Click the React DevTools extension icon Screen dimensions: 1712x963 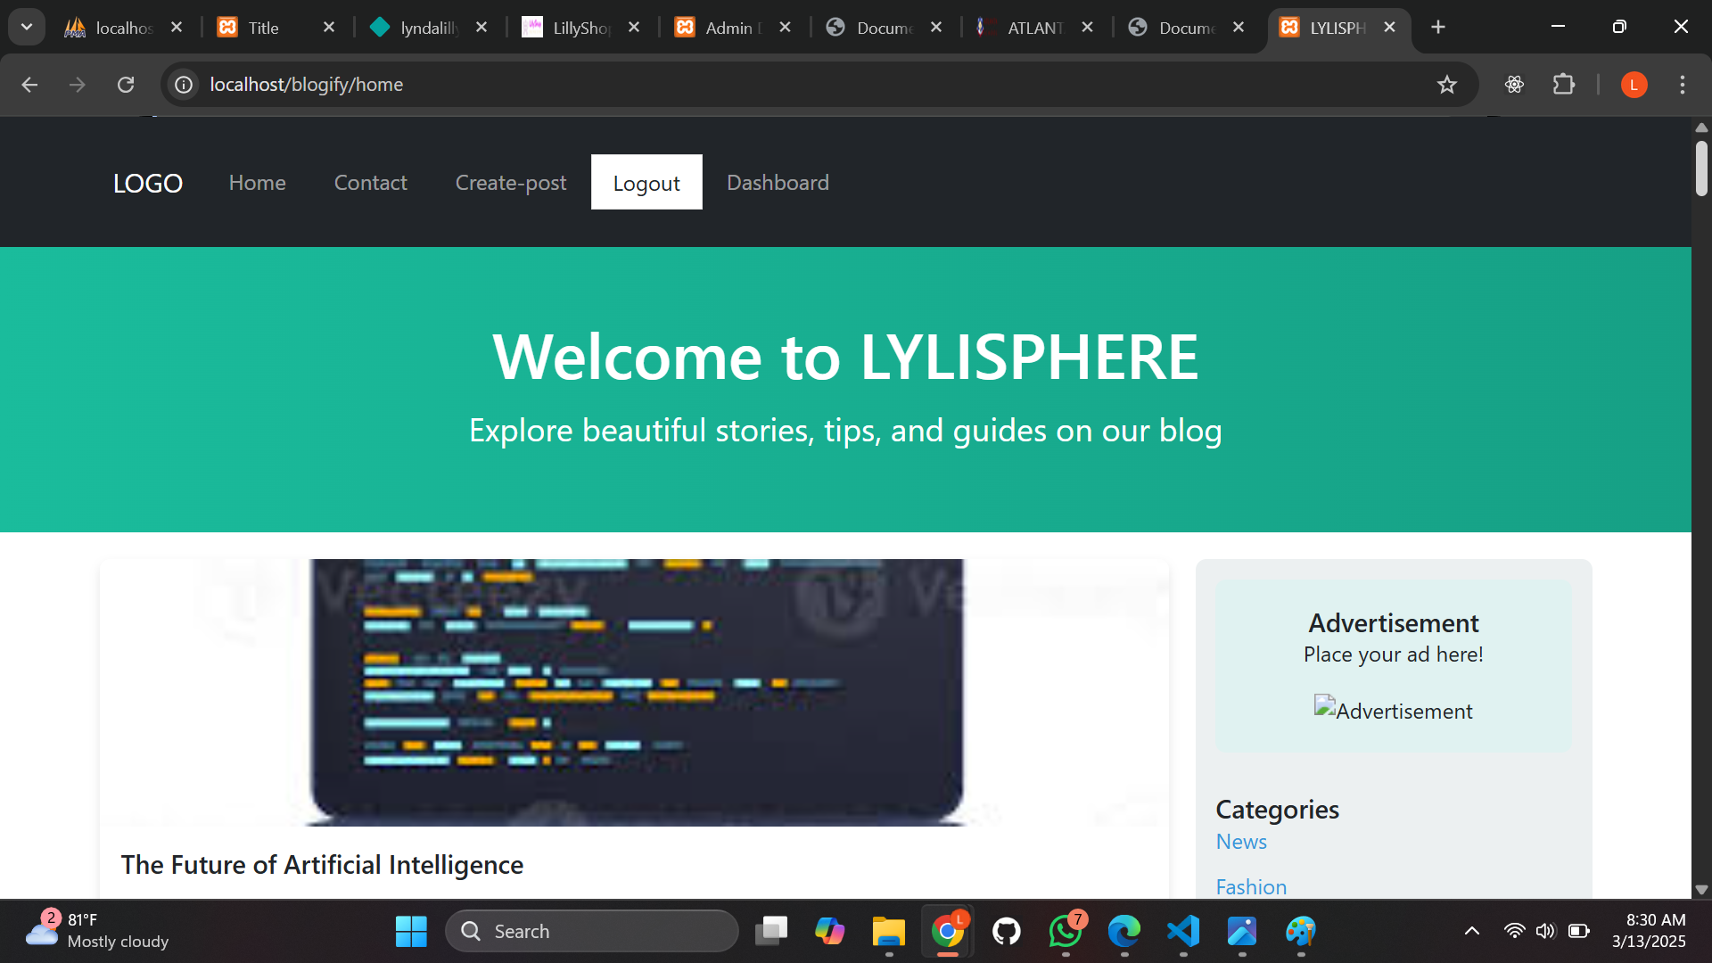tap(1514, 85)
